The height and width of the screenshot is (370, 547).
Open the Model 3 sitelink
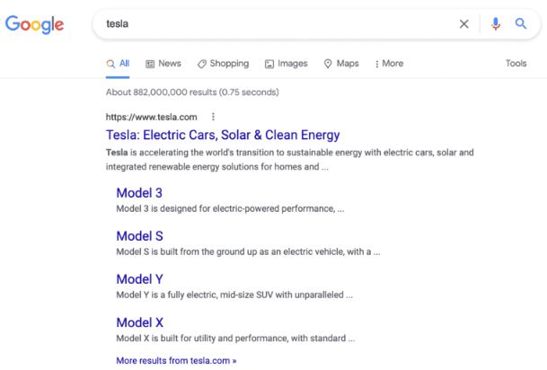pyautogui.click(x=139, y=193)
